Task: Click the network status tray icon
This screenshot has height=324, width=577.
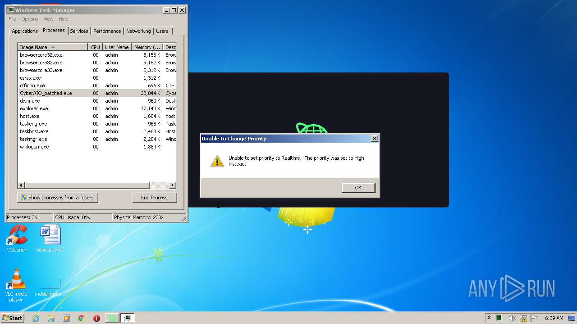Action: click(523, 318)
